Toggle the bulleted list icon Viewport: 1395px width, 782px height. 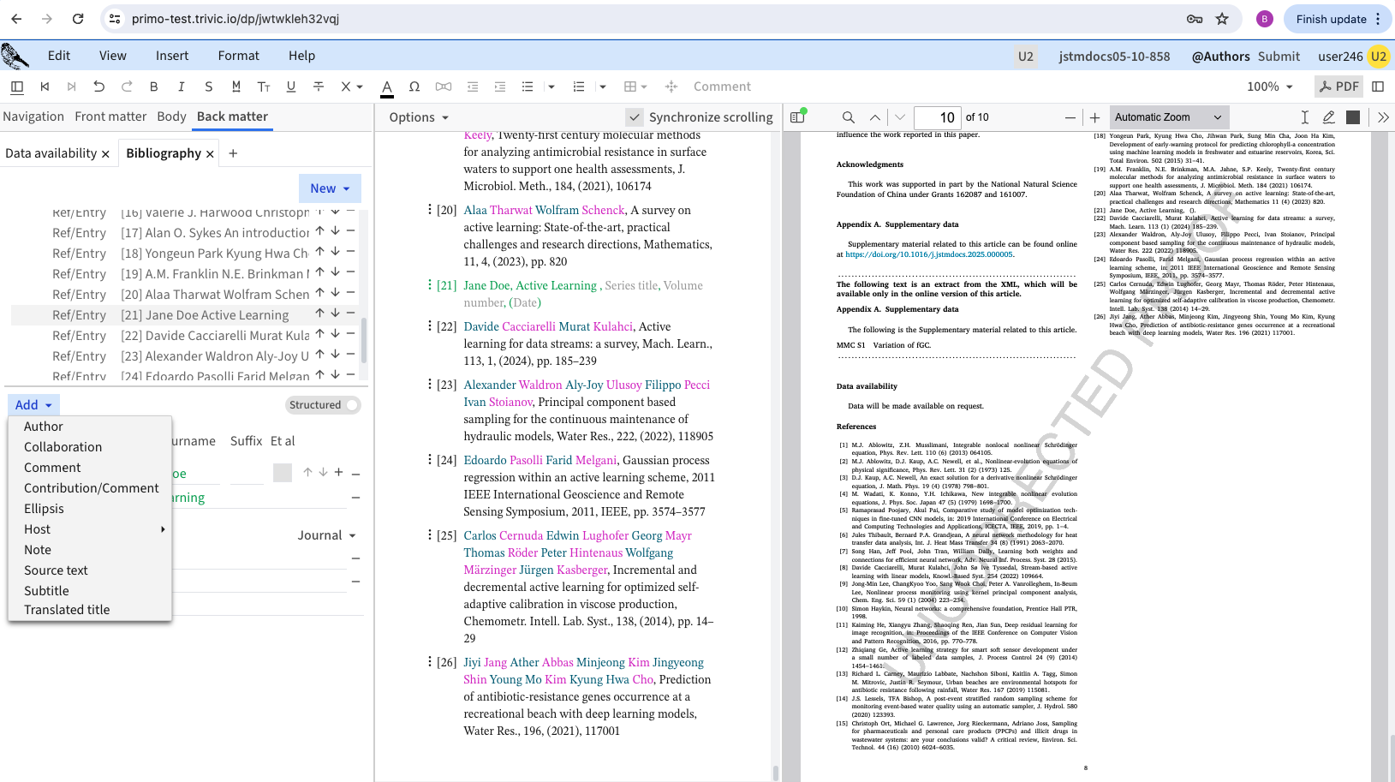tap(528, 87)
